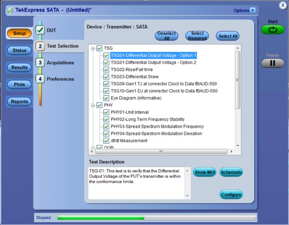The image size is (289, 225).
Task: Collapse the PHY tree group
Action: coord(93,105)
